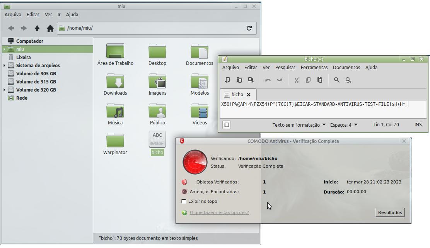
Task: Paste clipboard using toolbar icon in editor
Action: click(320, 80)
